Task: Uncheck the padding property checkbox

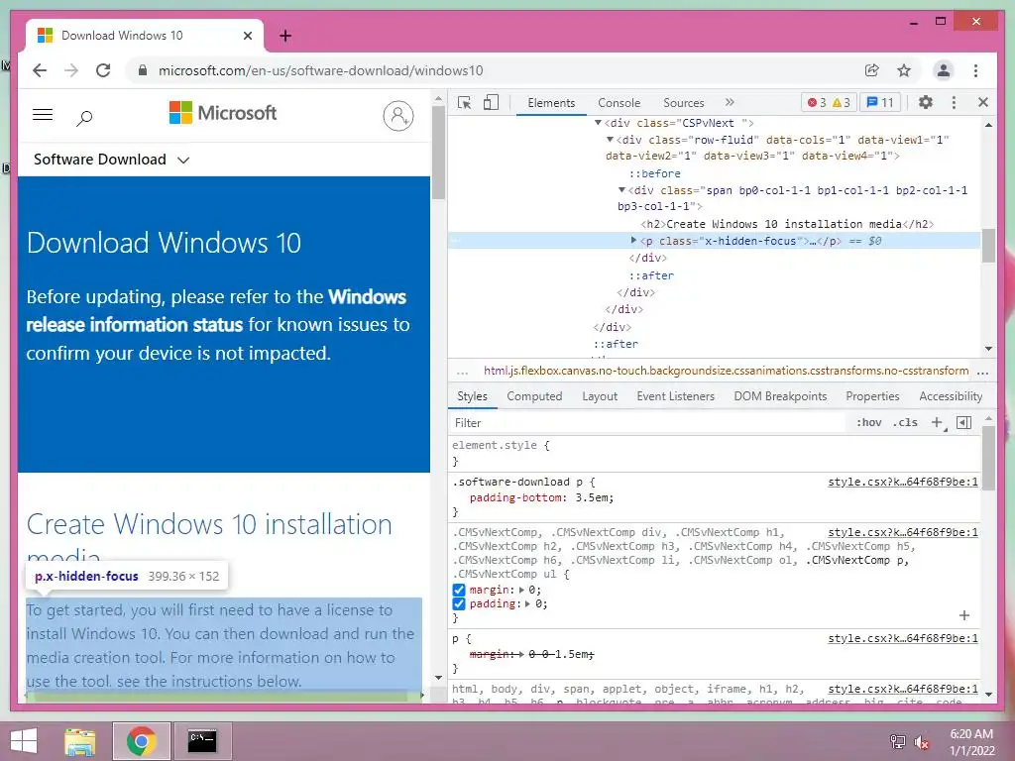Action: click(x=458, y=603)
